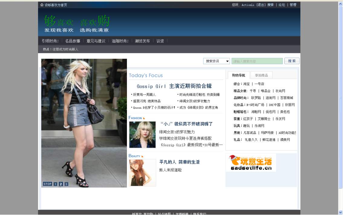Open the 卖包包 bags link

pyautogui.click(x=285, y=112)
